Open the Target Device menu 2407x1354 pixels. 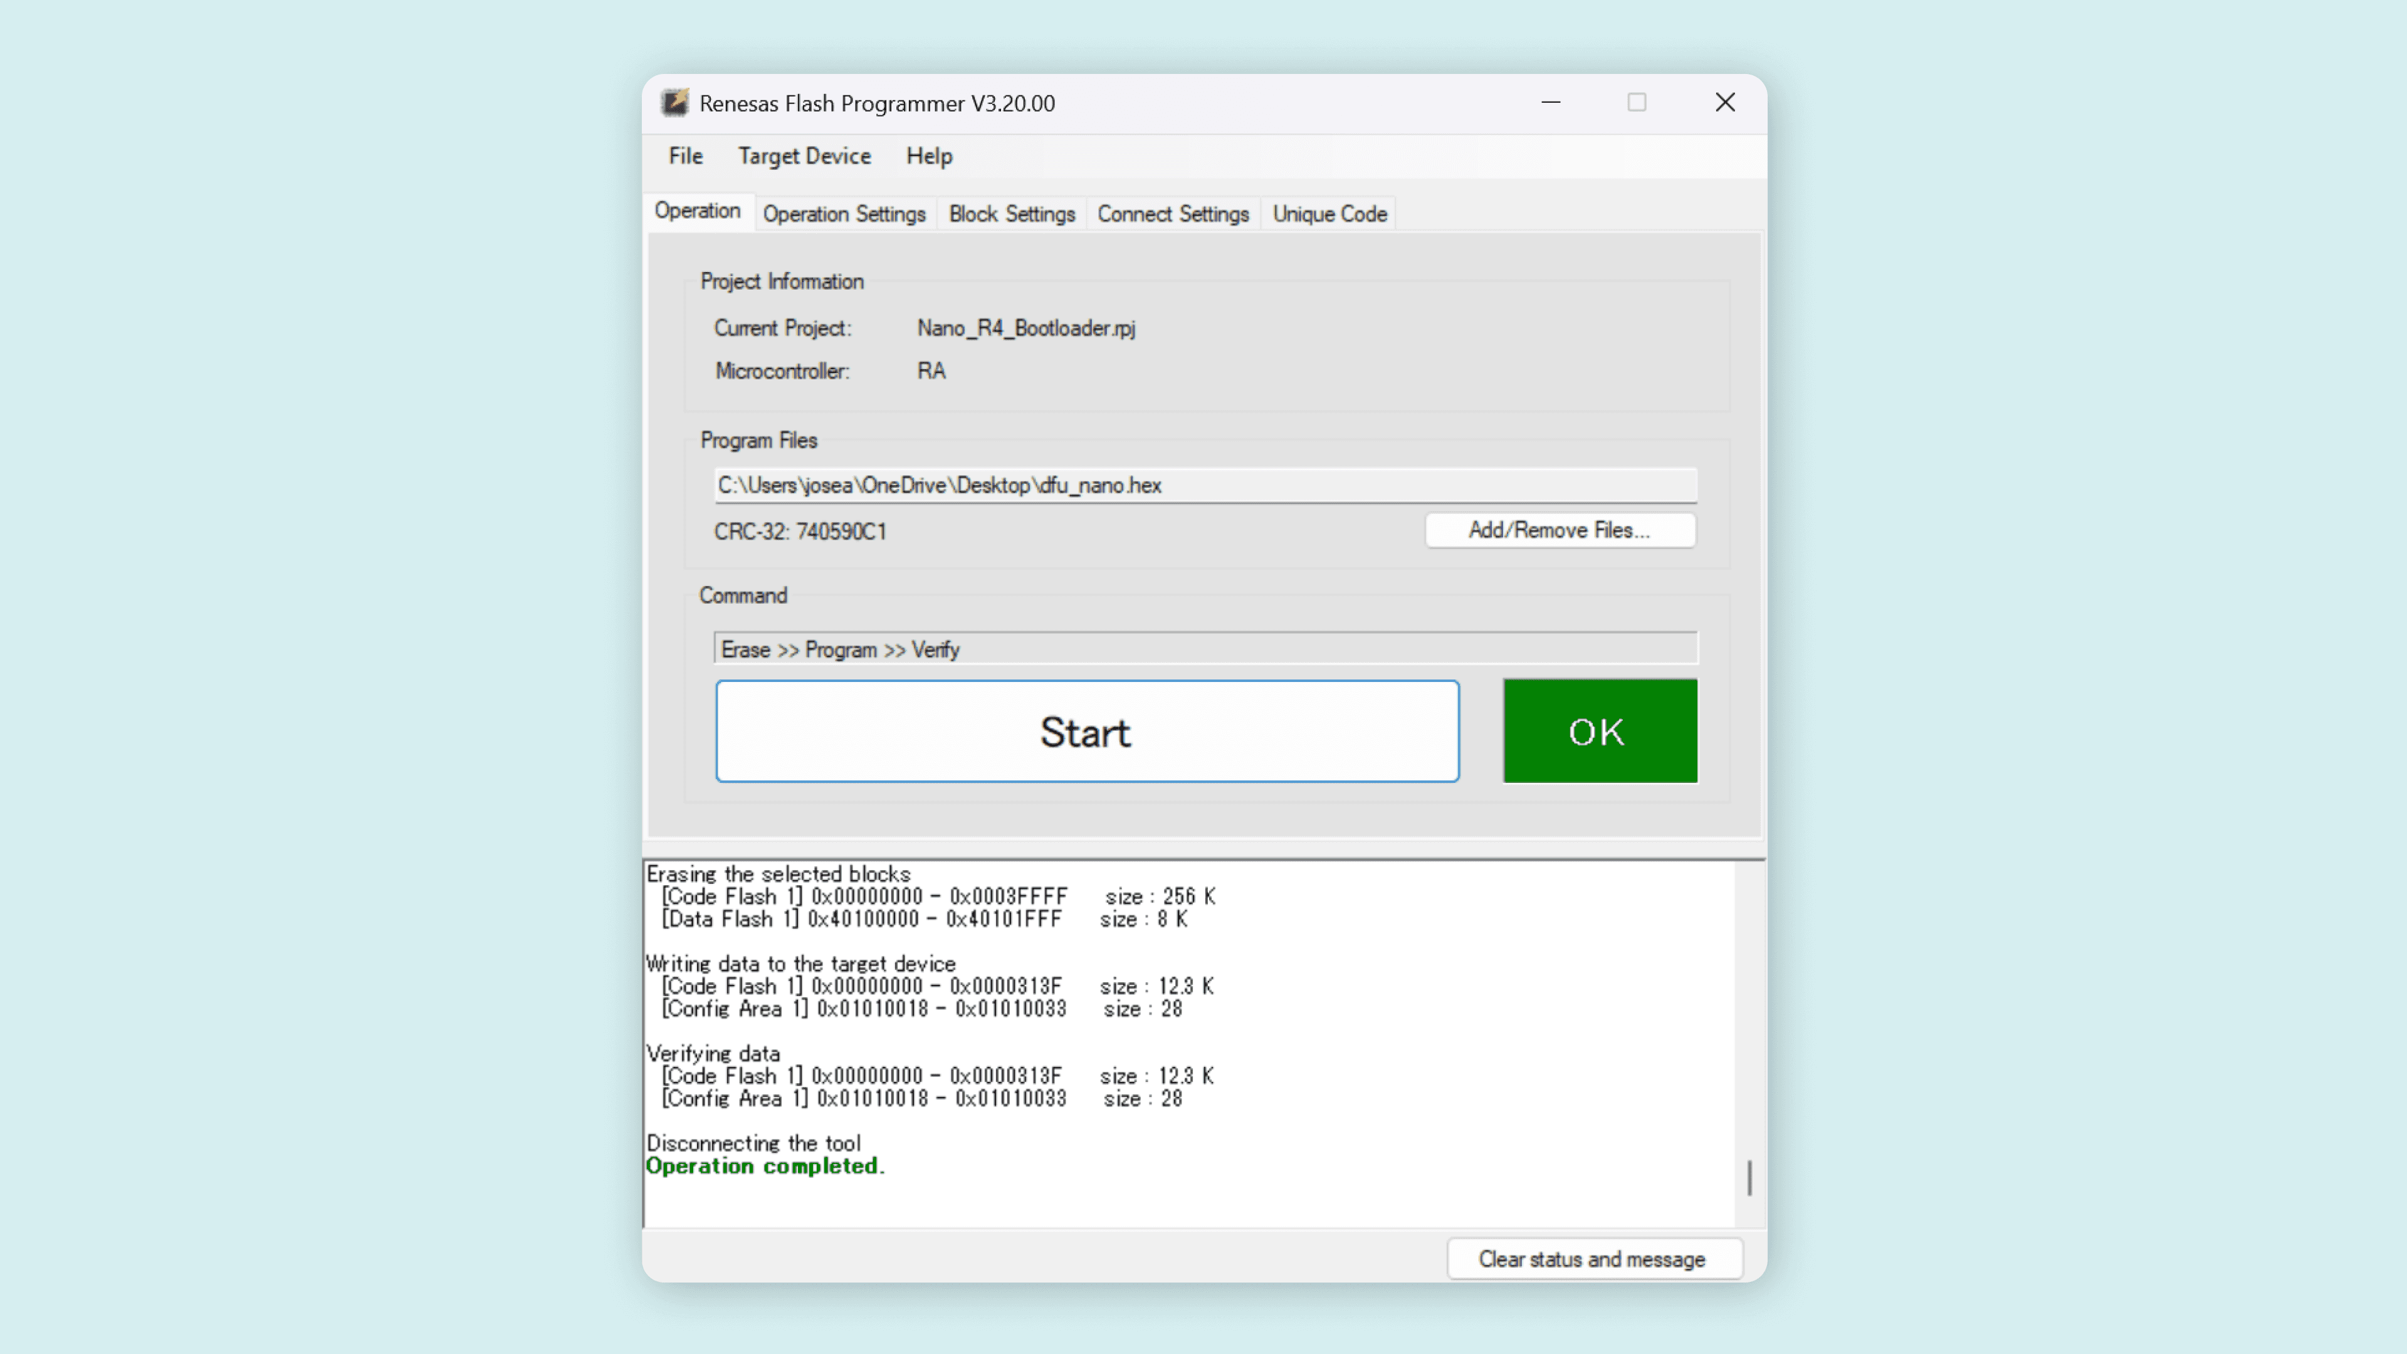(804, 156)
